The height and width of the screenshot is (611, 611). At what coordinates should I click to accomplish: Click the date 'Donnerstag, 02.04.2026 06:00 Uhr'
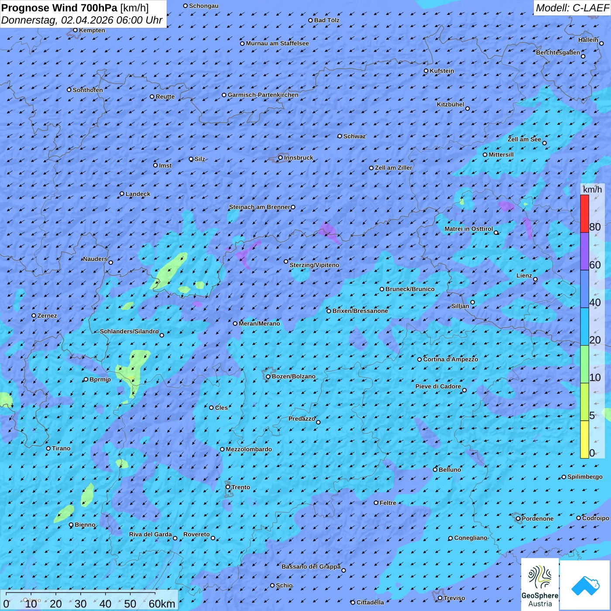pyautogui.click(x=82, y=21)
